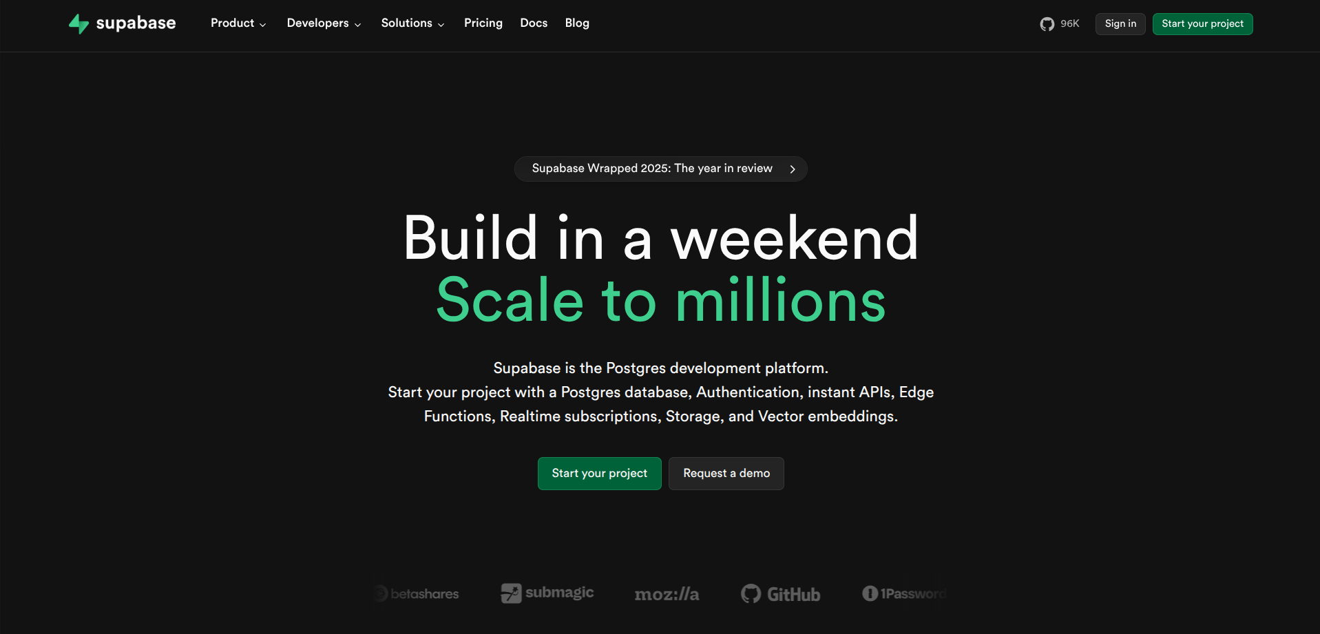The image size is (1320, 634).
Task: Go to the Pricing page
Action: (483, 23)
